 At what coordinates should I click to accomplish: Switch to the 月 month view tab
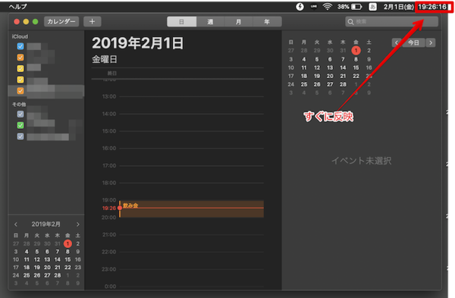239,22
